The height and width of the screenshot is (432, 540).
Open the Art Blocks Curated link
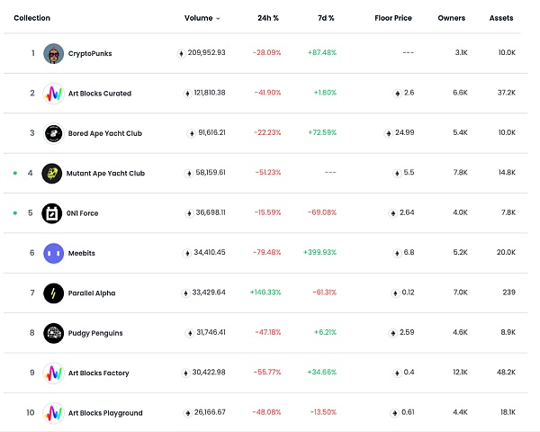click(x=100, y=94)
